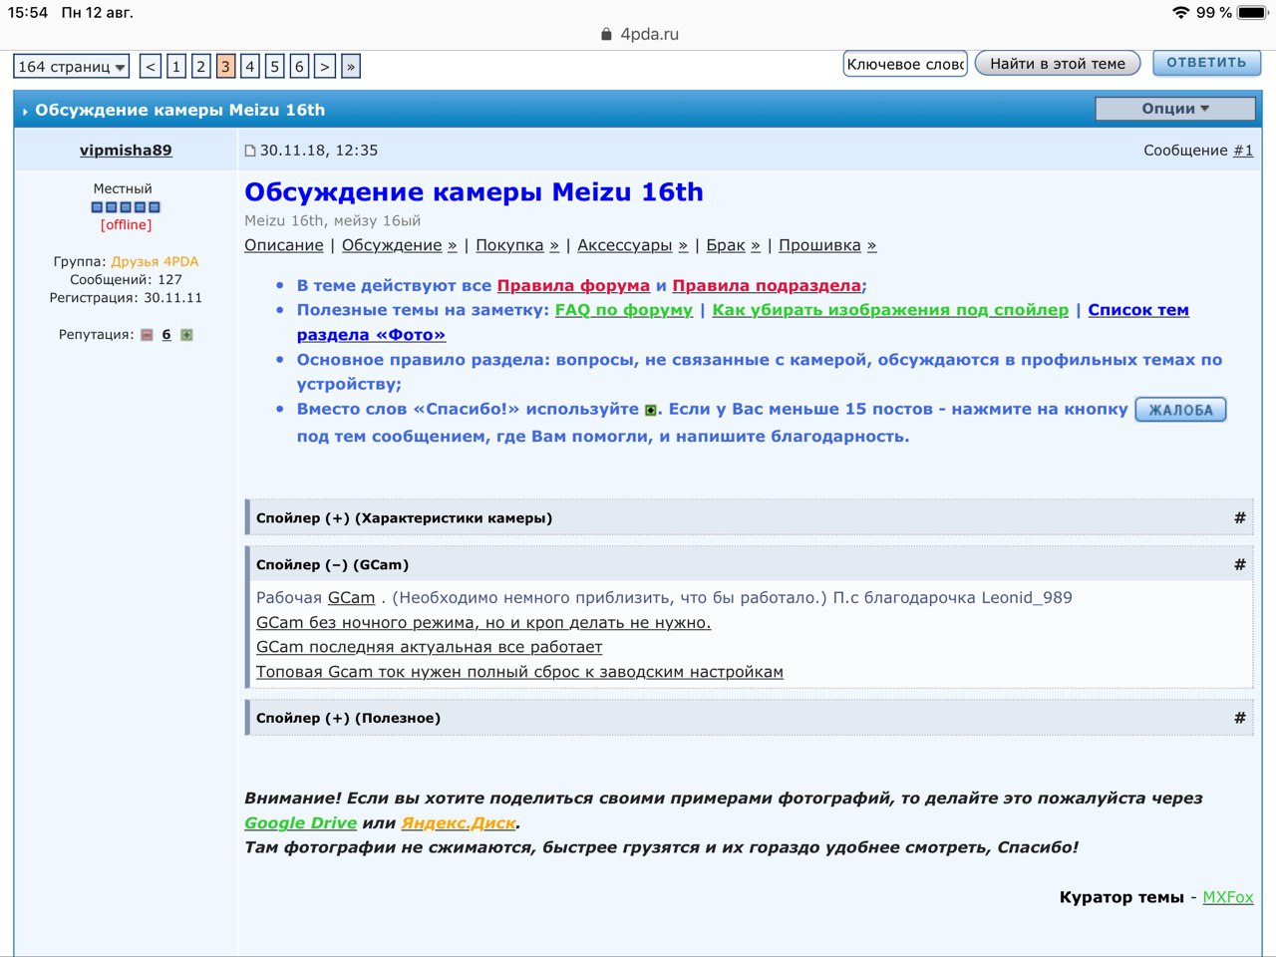This screenshot has height=957, width=1276.
Task: Click the [offline] status text
Action: click(126, 225)
